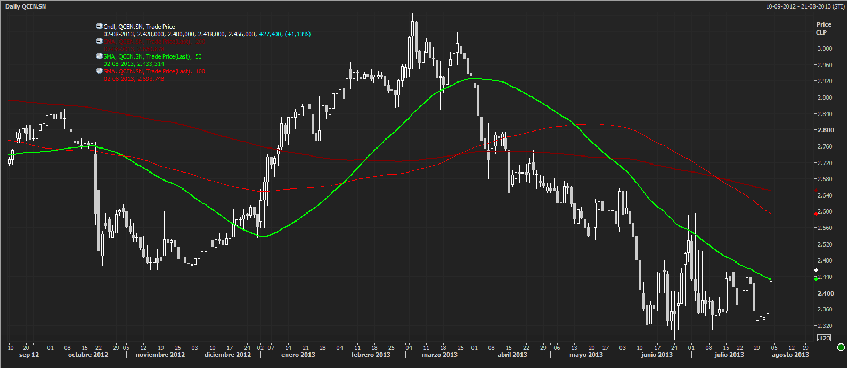Viewport: 848px width, 369px height.
Task: Click the green status circle at bottom right
Action: (x=841, y=347)
